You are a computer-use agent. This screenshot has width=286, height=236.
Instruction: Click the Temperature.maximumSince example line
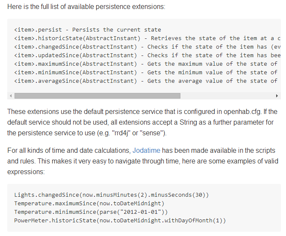pos(89,204)
